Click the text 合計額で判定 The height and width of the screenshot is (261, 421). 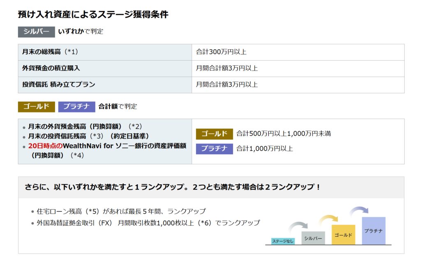pyautogui.click(x=118, y=106)
